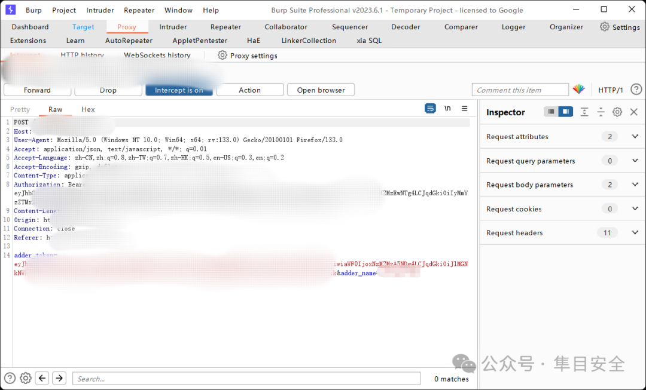Select the Proxy tab
This screenshot has width=646, height=390.
(x=126, y=27)
